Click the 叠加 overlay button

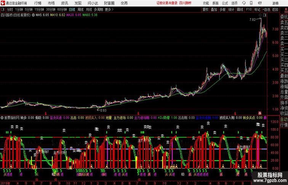pos(214,9)
